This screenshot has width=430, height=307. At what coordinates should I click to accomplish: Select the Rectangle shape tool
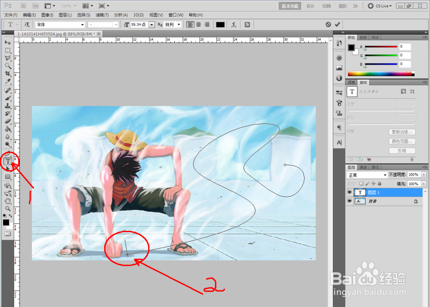point(8,177)
